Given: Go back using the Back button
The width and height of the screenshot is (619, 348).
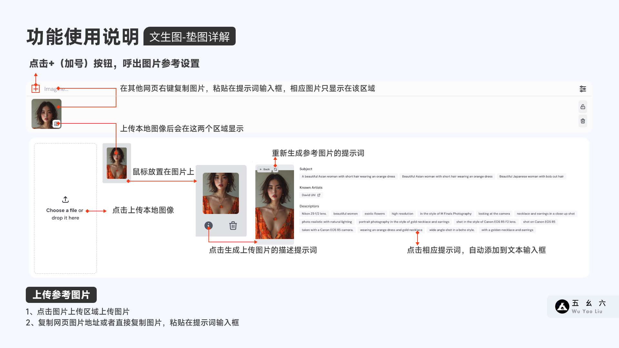Looking at the screenshot, I should click(265, 169).
